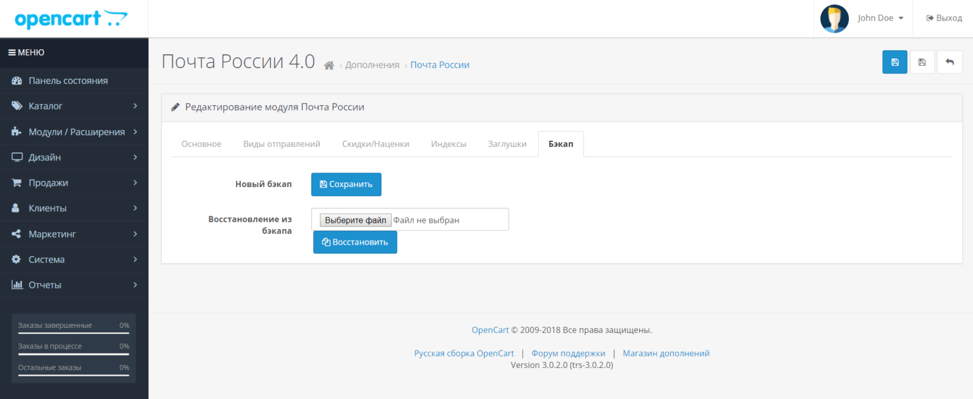Click the white save icon button
The width and height of the screenshot is (973, 399).
click(x=922, y=62)
